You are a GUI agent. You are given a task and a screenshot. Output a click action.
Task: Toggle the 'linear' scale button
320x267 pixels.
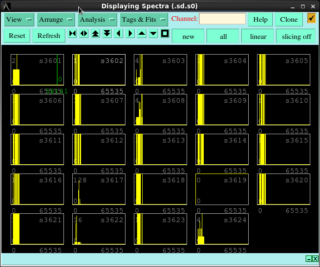[x=258, y=36]
